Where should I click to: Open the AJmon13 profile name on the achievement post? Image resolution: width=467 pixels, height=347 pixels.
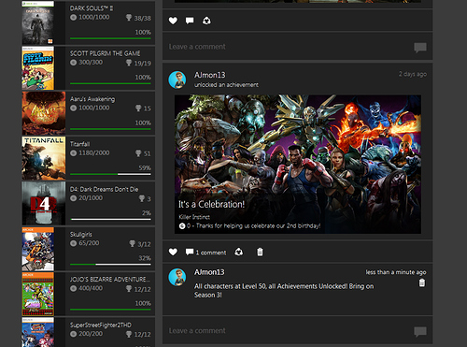(209, 75)
